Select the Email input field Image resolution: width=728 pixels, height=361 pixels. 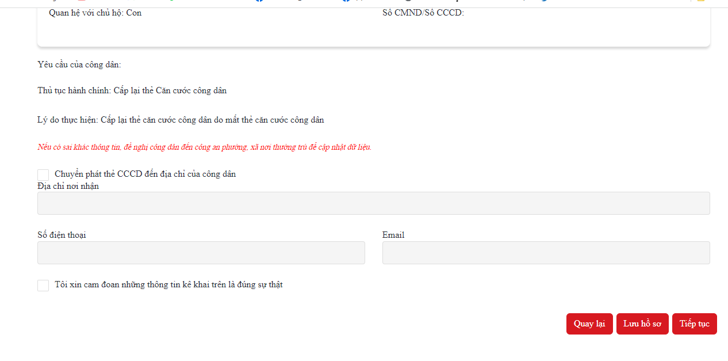pyautogui.click(x=546, y=253)
